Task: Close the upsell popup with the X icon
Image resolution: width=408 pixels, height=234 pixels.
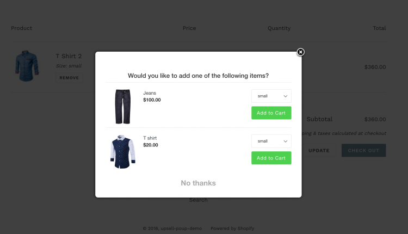Action: (x=300, y=52)
